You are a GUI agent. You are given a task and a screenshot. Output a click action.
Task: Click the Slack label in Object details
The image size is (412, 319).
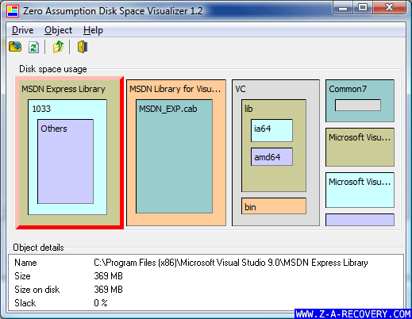point(25,303)
